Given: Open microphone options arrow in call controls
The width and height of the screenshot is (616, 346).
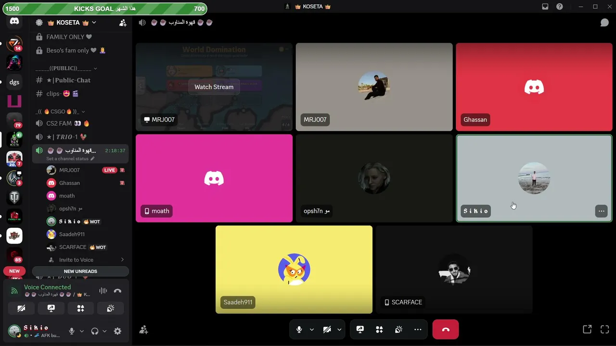Looking at the screenshot, I should 312,330.
